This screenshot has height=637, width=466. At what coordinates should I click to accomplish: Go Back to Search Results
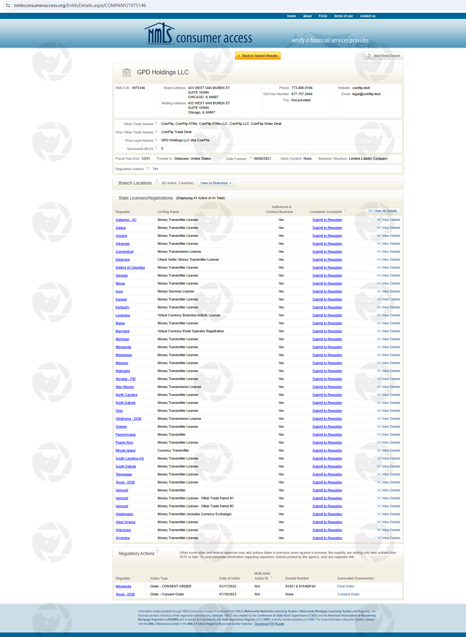click(x=258, y=56)
